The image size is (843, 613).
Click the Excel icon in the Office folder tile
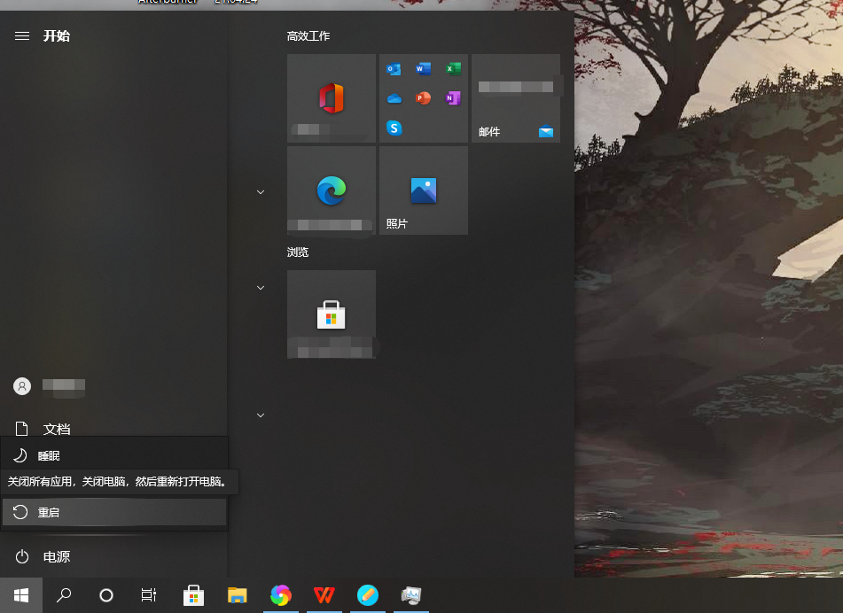coord(453,68)
